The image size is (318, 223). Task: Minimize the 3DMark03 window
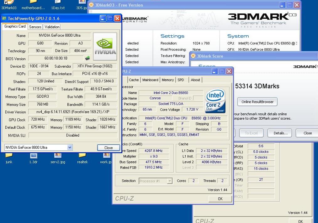coord(282,5)
